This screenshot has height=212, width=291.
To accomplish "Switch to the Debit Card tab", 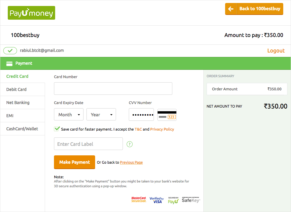I will [16, 89].
